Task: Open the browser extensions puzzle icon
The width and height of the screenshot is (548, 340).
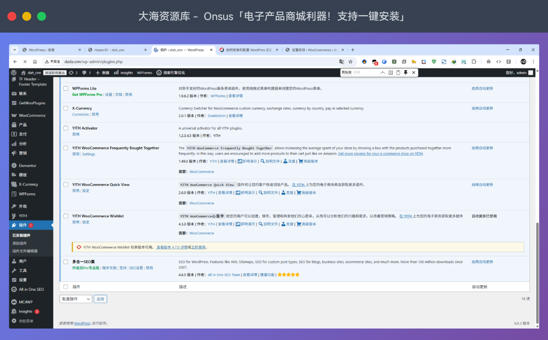Action: tap(474, 62)
